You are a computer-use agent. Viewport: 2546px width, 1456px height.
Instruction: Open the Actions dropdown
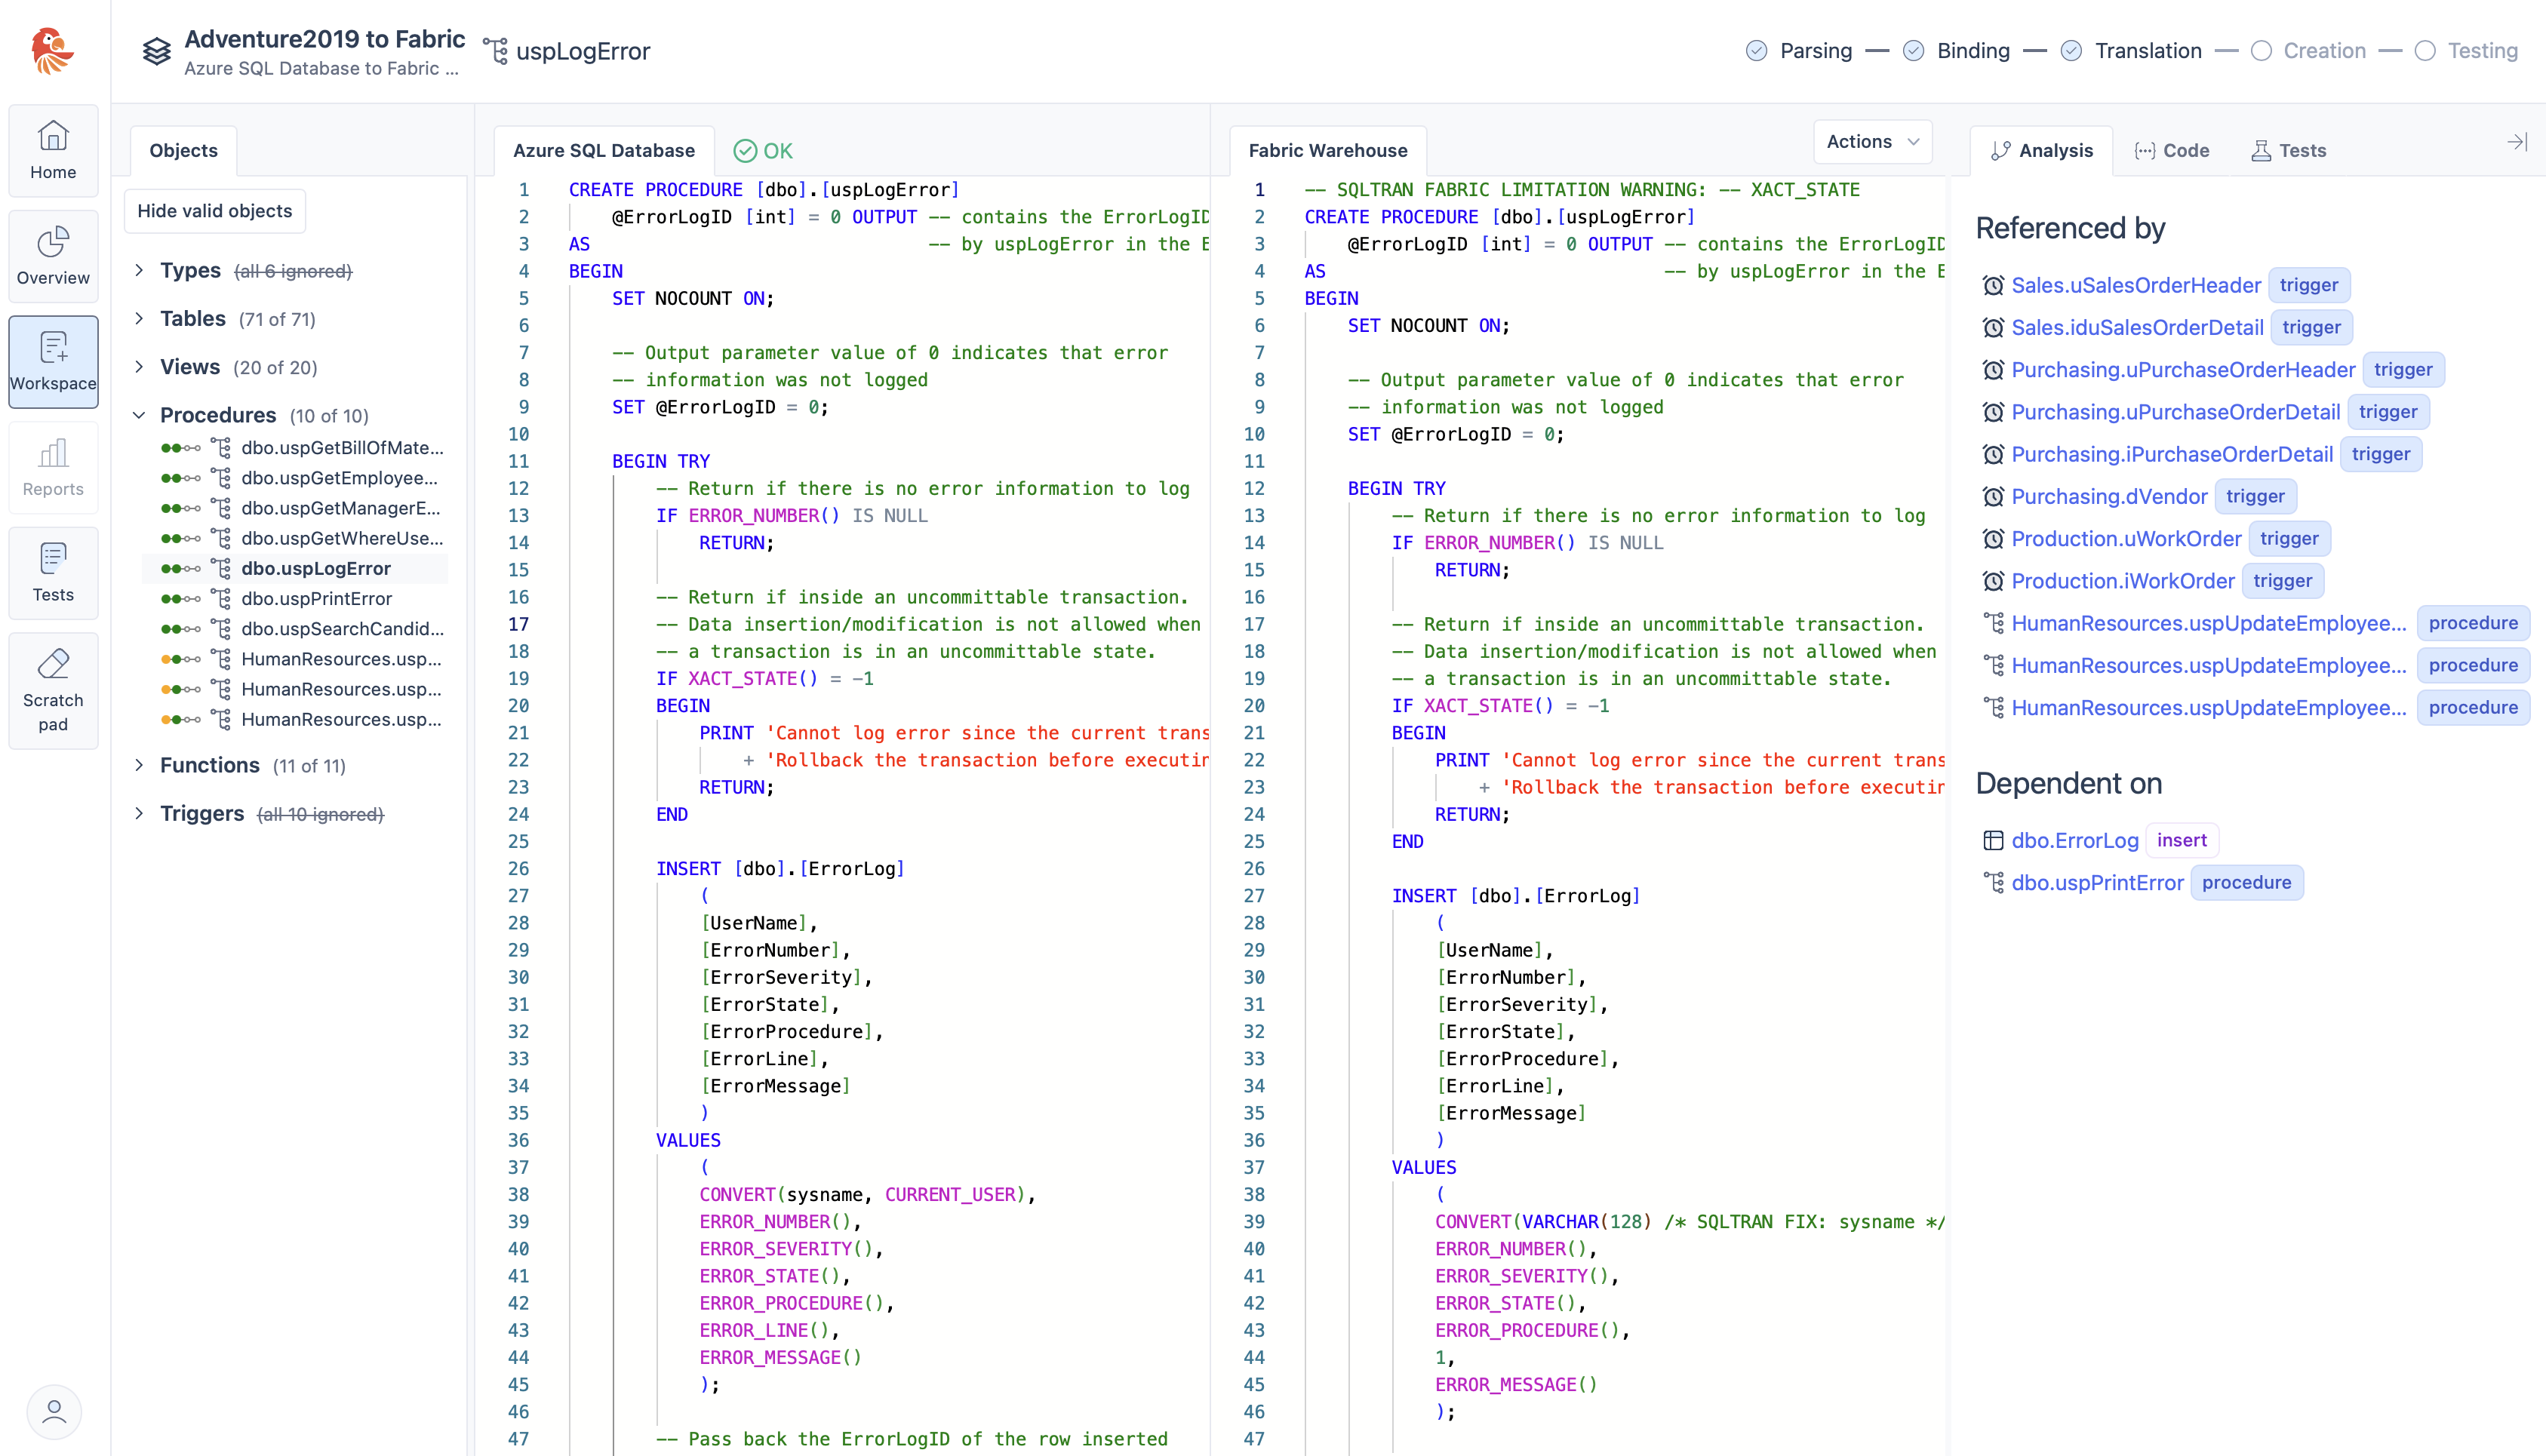[1871, 142]
